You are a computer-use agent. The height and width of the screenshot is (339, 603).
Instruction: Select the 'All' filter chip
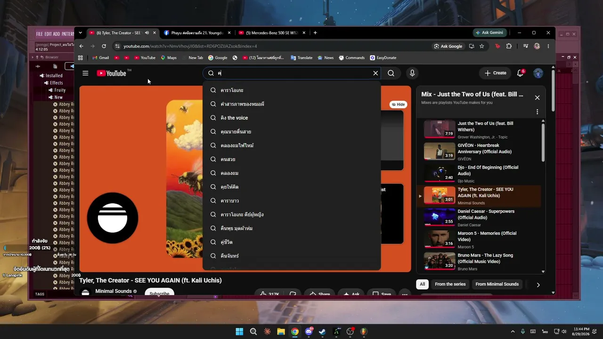tap(422, 284)
